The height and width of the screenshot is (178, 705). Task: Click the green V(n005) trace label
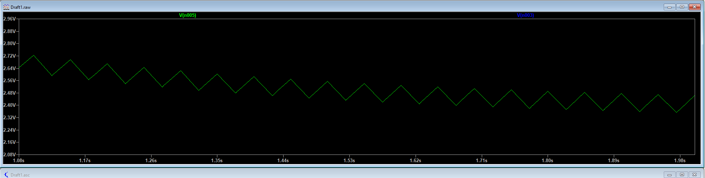(188, 15)
